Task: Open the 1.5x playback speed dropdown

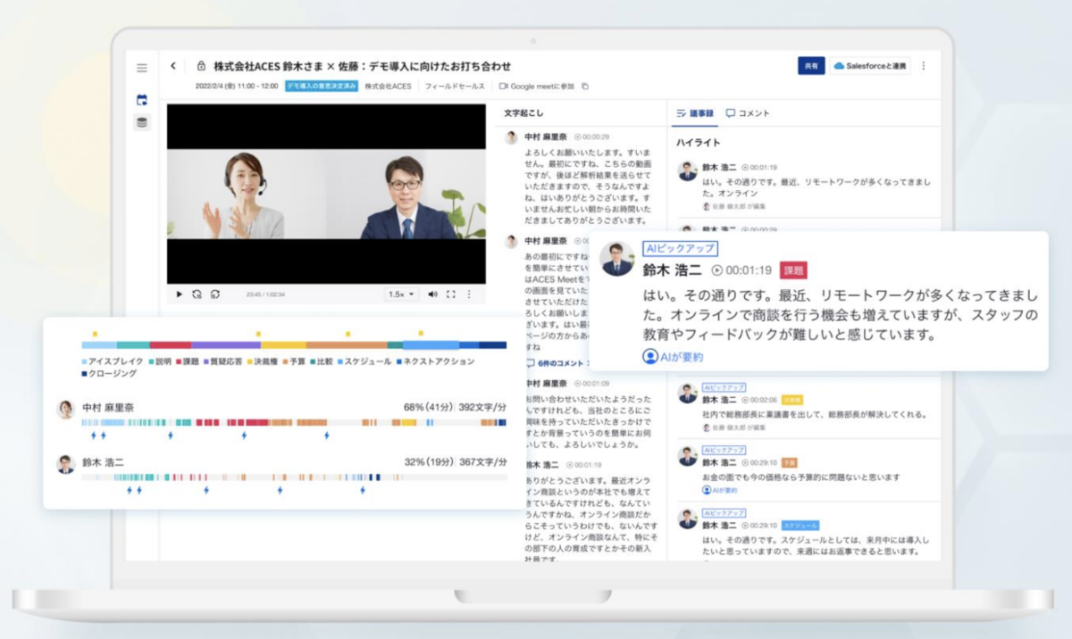Action: click(401, 294)
